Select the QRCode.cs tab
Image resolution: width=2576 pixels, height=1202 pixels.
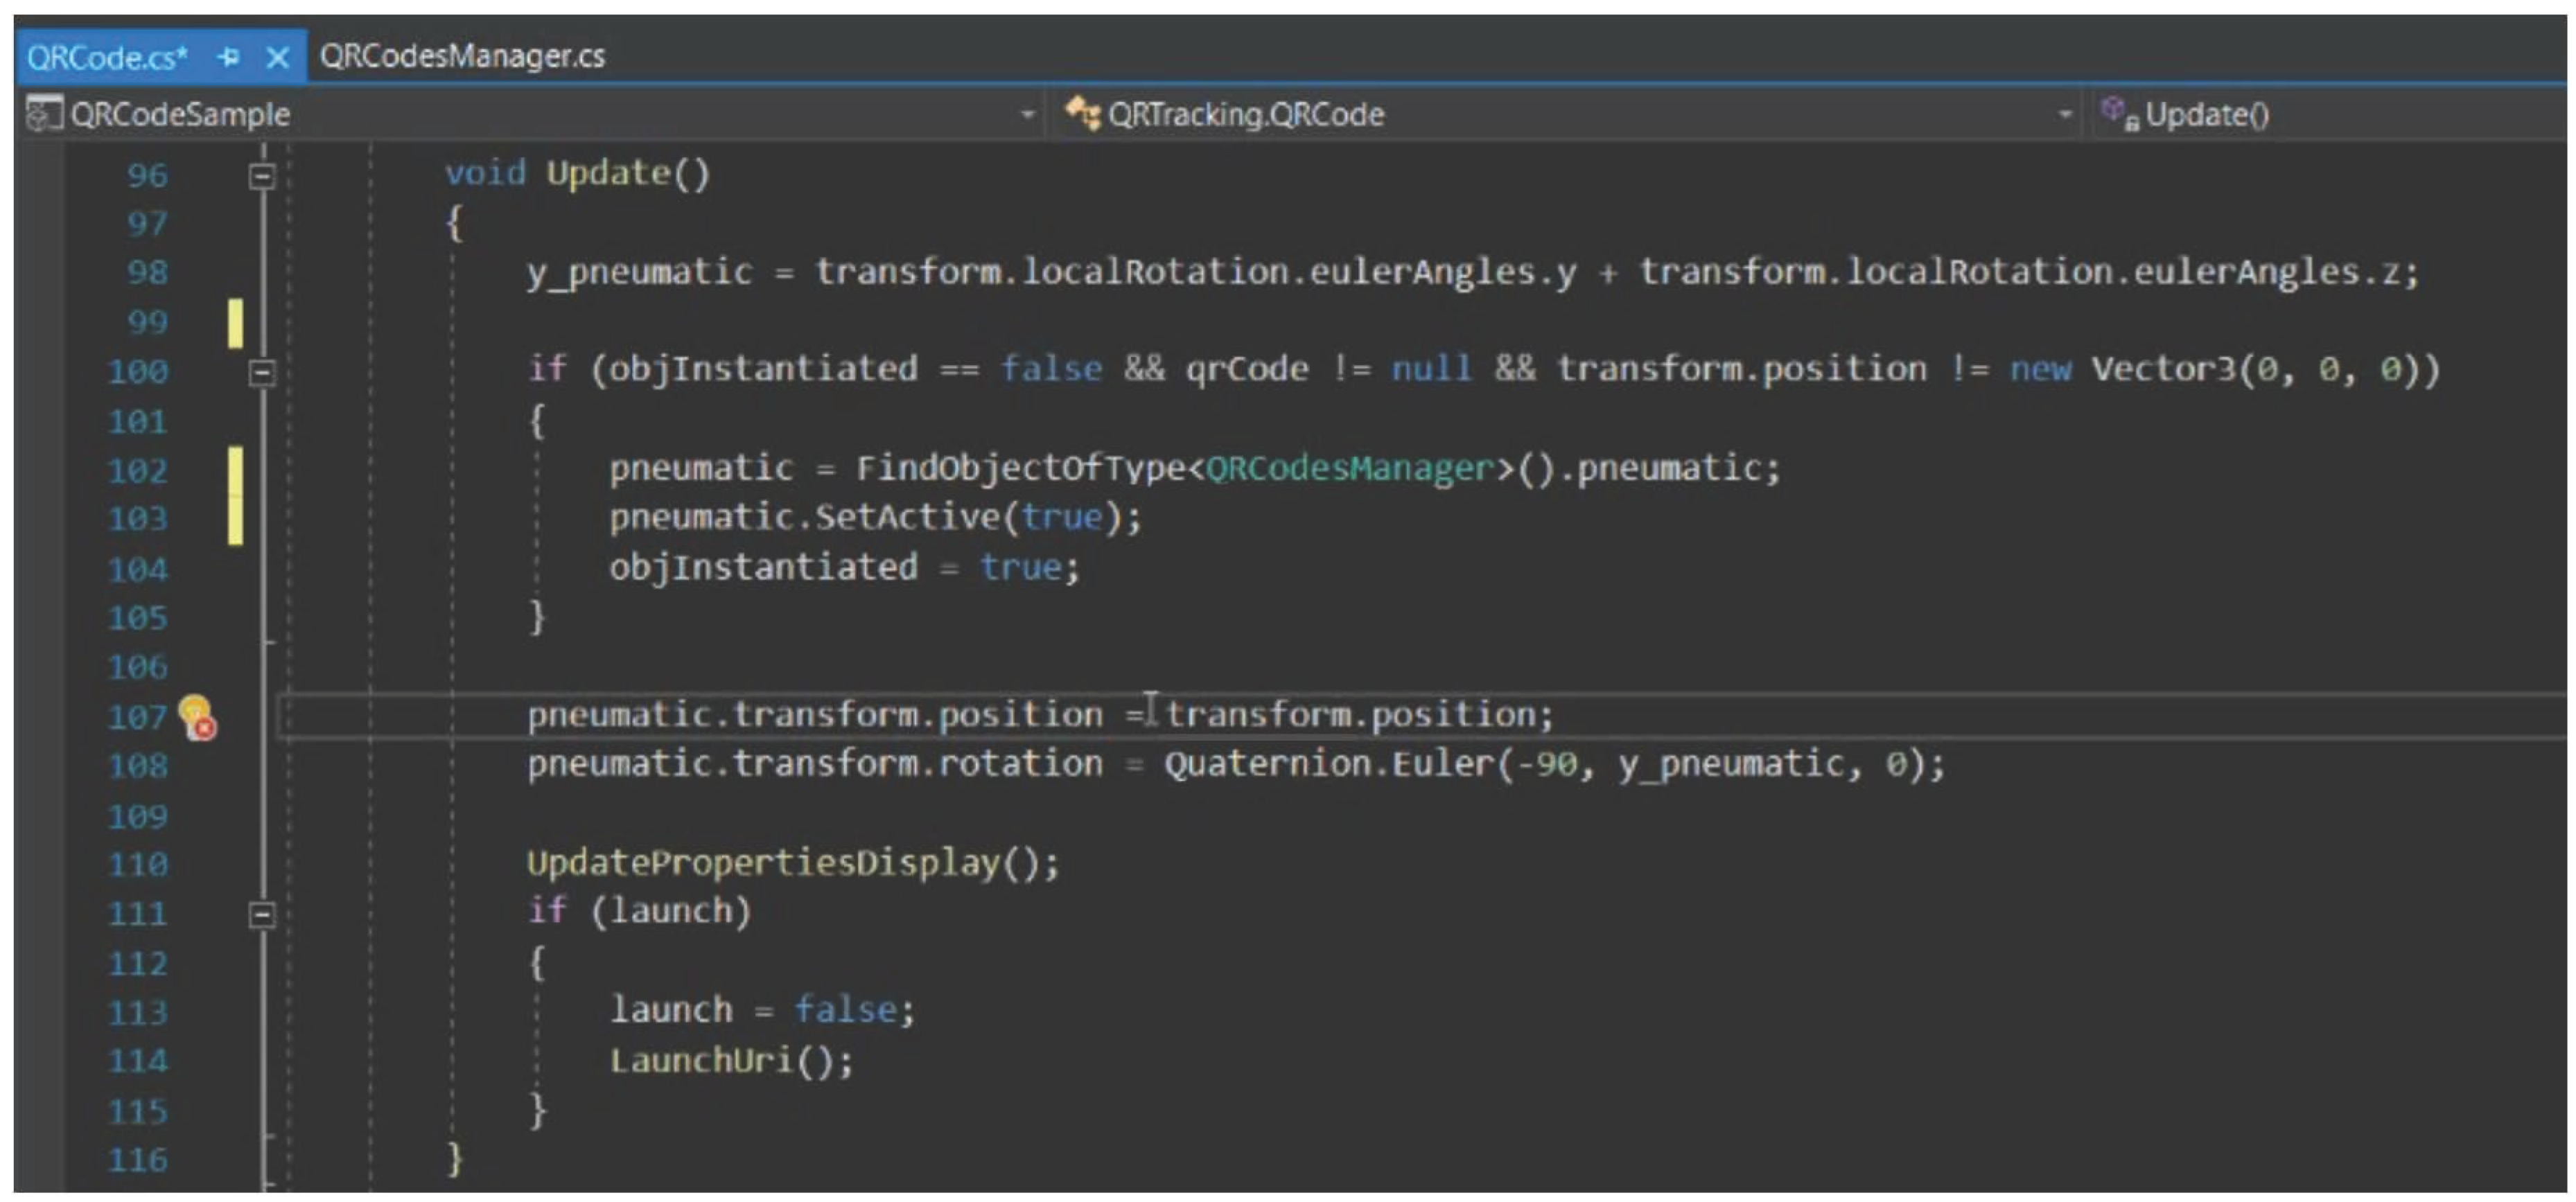[x=107, y=57]
